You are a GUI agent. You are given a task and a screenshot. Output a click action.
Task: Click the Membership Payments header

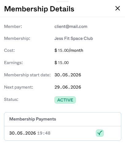tap(33, 119)
